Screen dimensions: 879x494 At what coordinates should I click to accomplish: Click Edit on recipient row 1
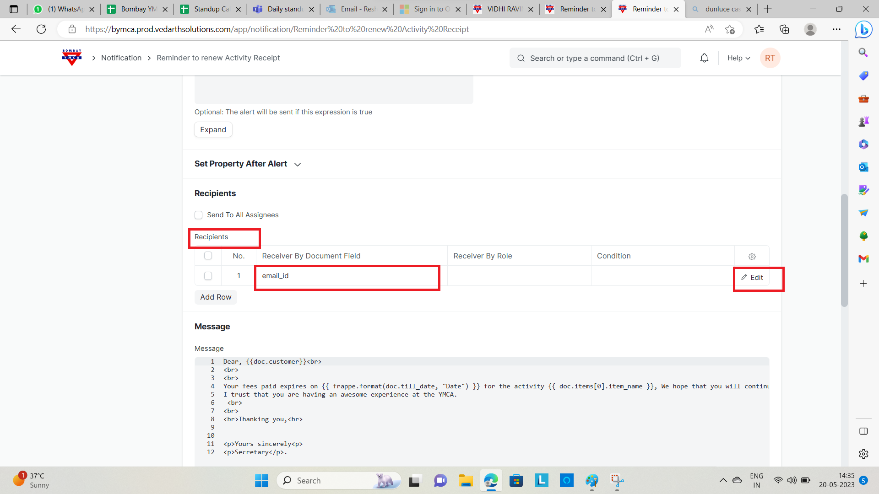pyautogui.click(x=752, y=278)
